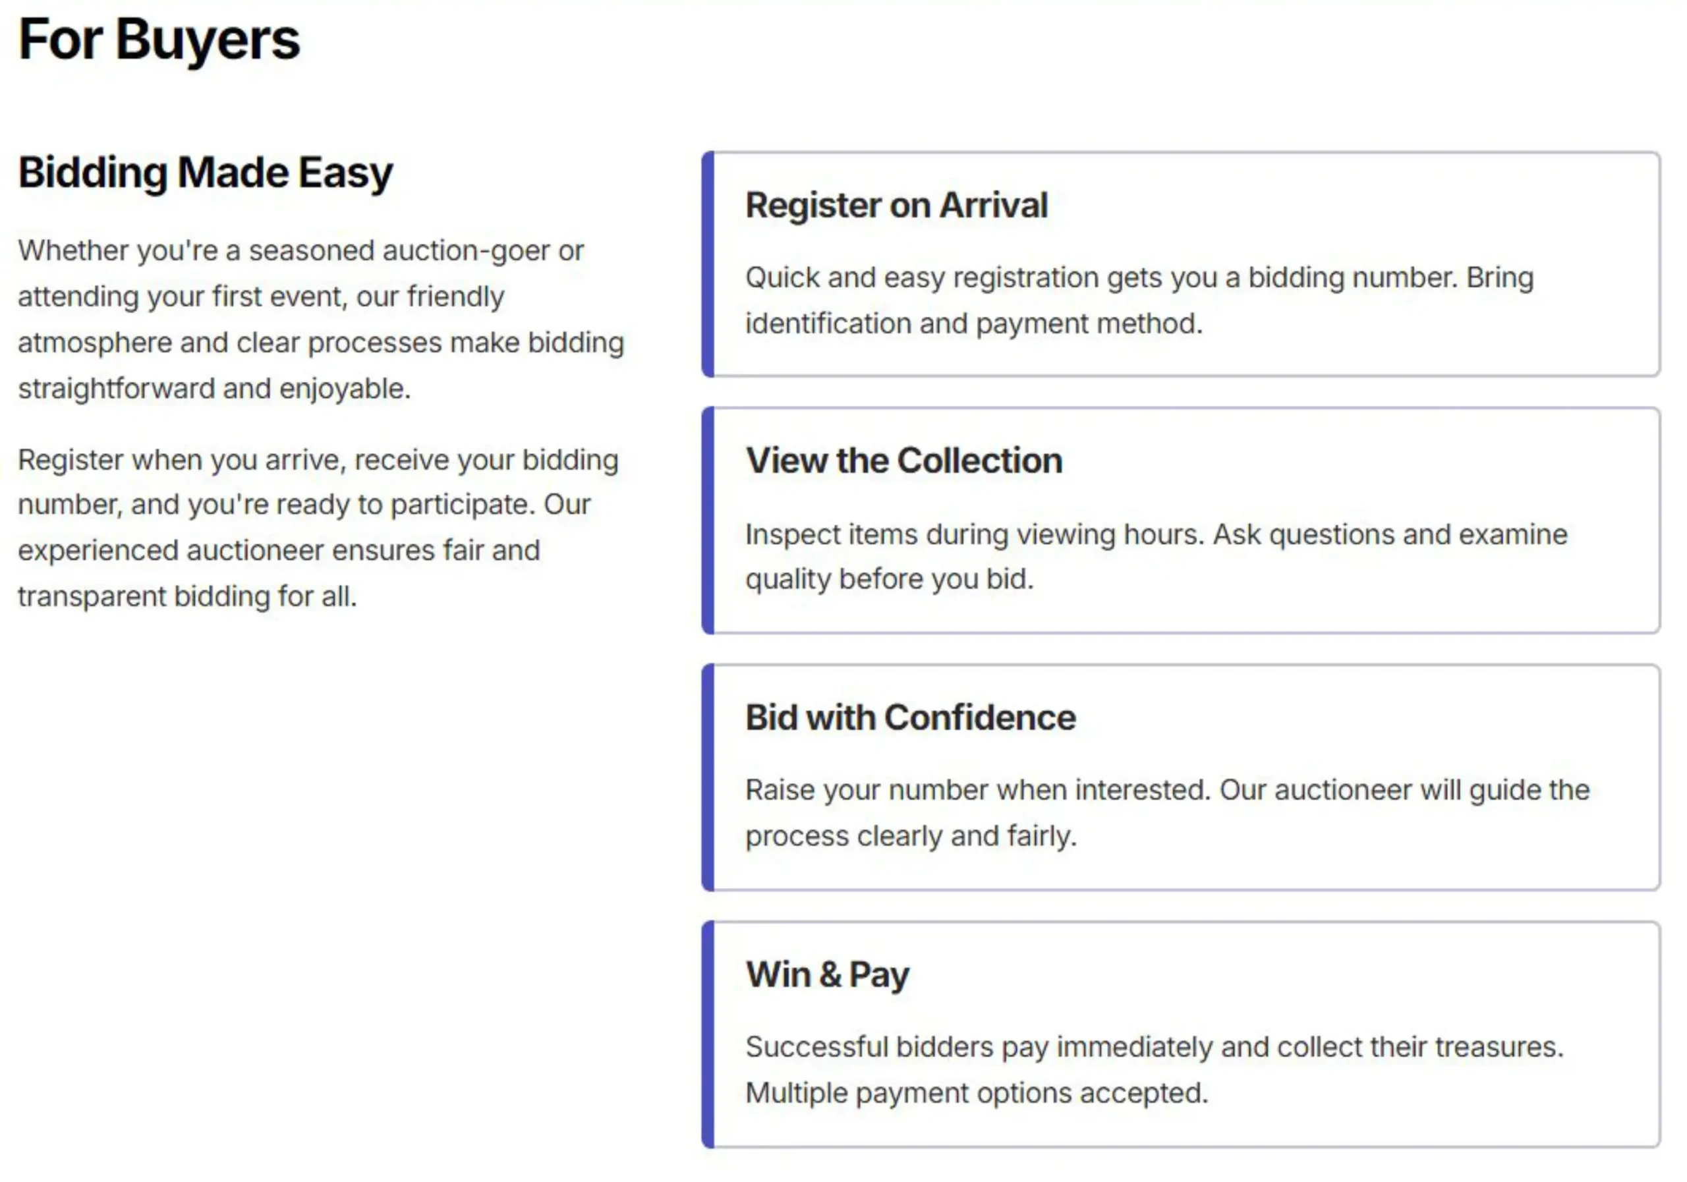
Task: Click the For Buyers page heading
Action: 159,40
